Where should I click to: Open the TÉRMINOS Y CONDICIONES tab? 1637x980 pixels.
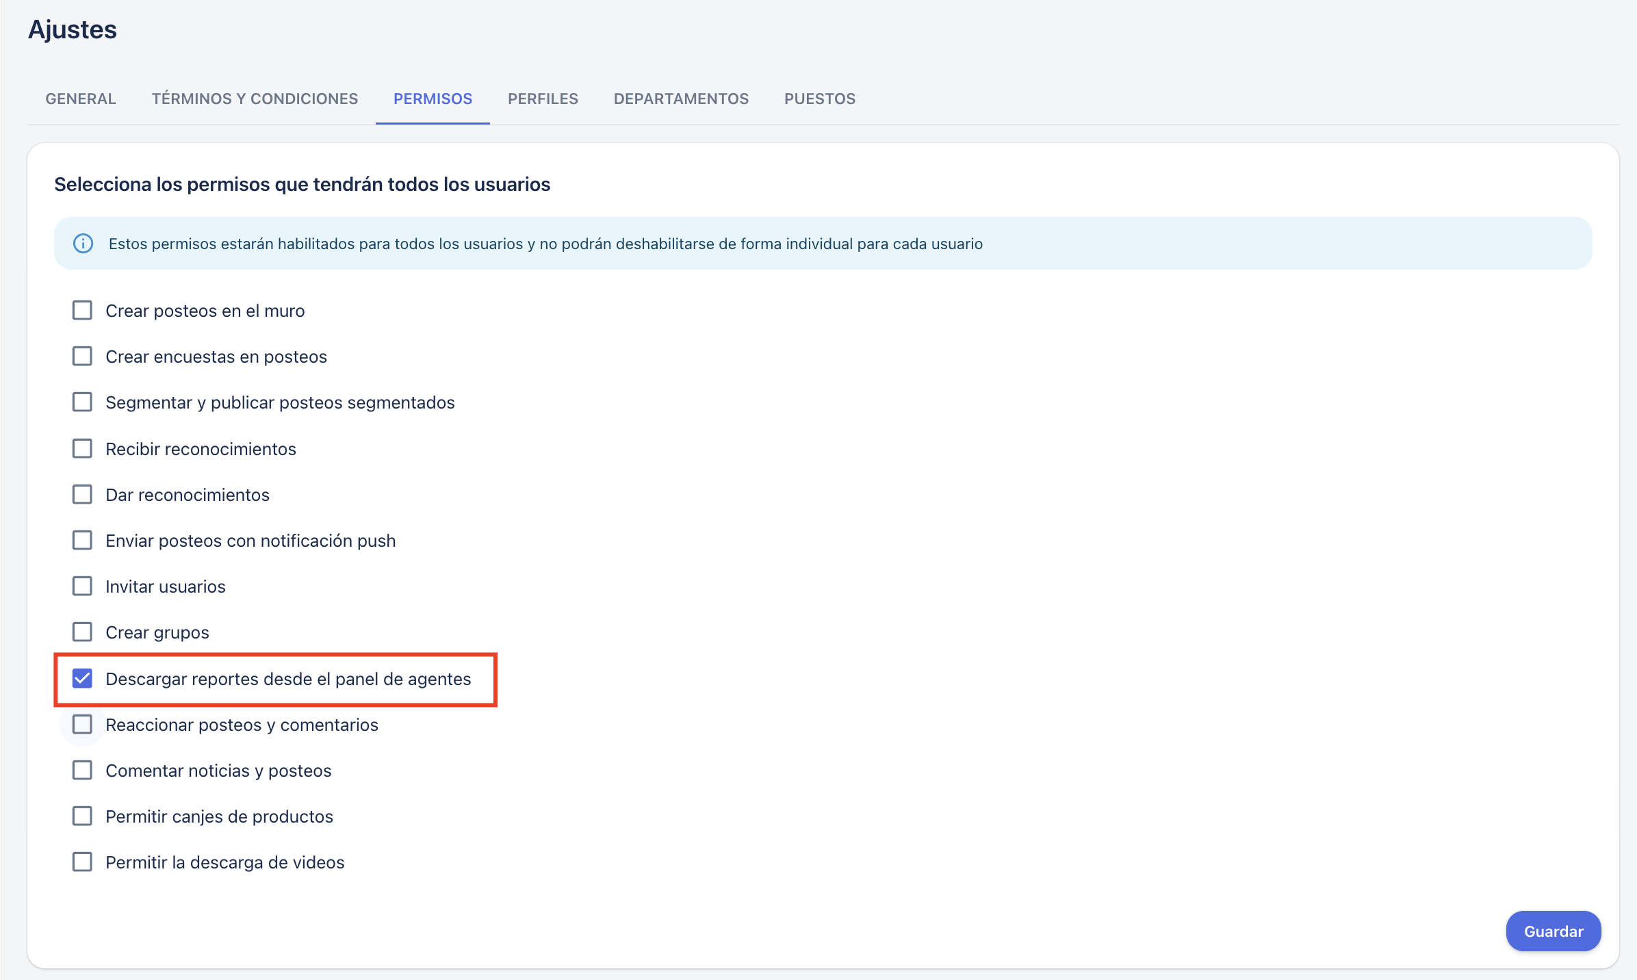point(254,99)
